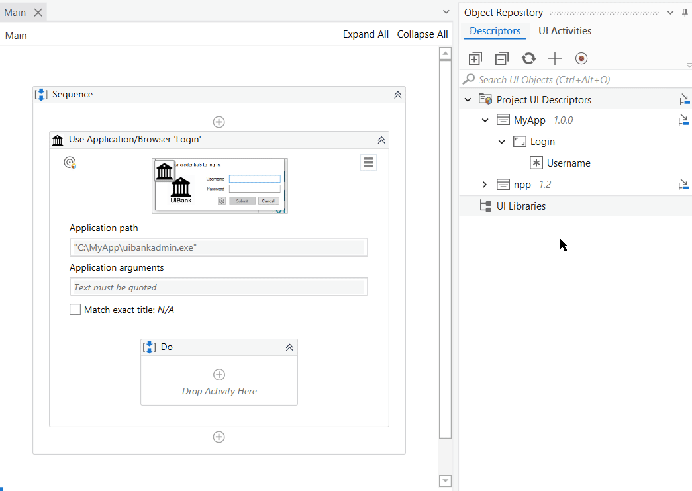
Task: Open hamburger options menu in Use Application activity
Action: pyautogui.click(x=368, y=162)
